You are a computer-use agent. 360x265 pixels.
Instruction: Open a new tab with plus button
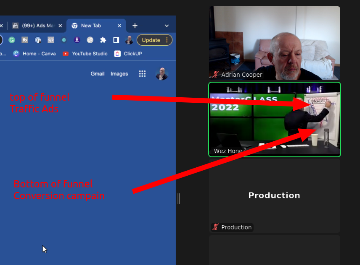coord(135,26)
